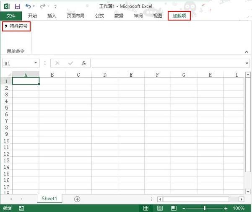Click into the formula bar
This screenshot has height=212, width=252.
(168, 63)
